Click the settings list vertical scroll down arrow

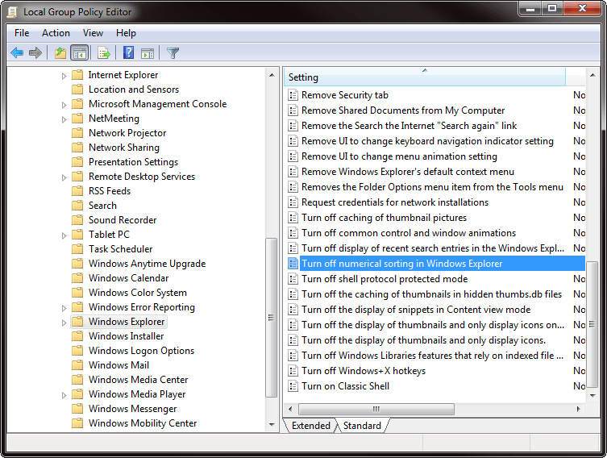[x=592, y=395]
